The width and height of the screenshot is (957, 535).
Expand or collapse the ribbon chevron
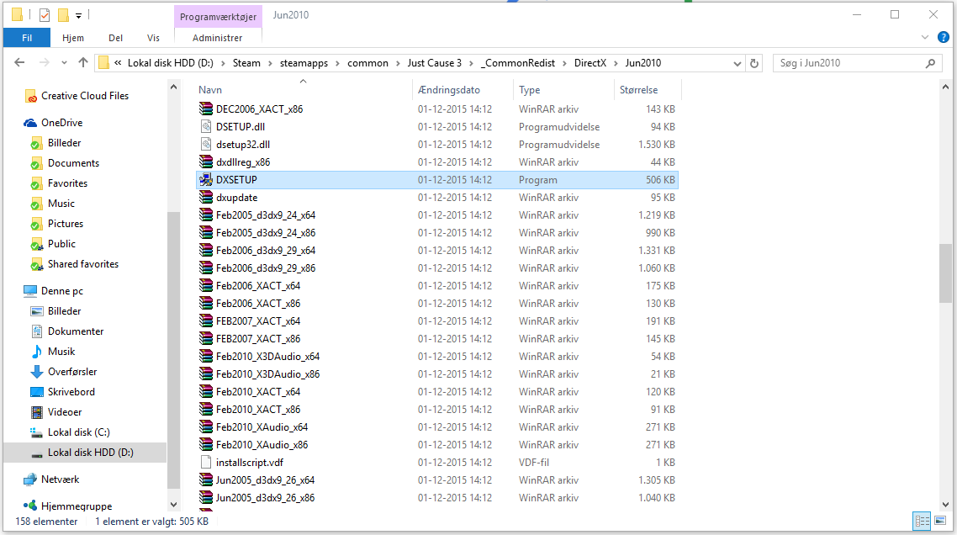click(924, 38)
